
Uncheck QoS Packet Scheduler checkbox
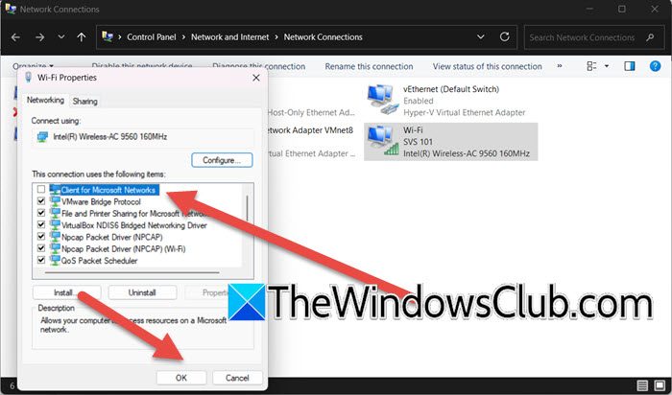pos(40,260)
